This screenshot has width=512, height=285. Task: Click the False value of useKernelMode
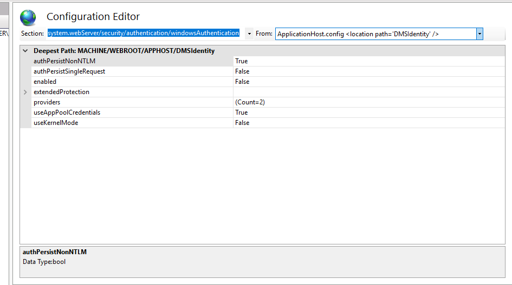242,123
